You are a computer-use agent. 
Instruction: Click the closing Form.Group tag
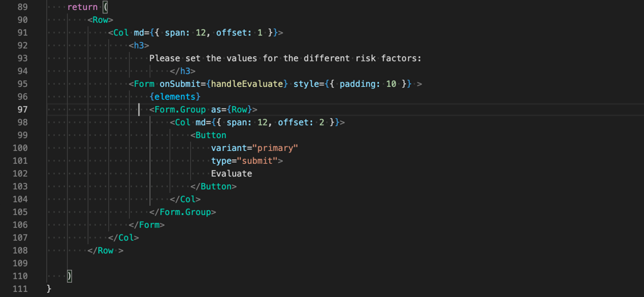pos(182,212)
